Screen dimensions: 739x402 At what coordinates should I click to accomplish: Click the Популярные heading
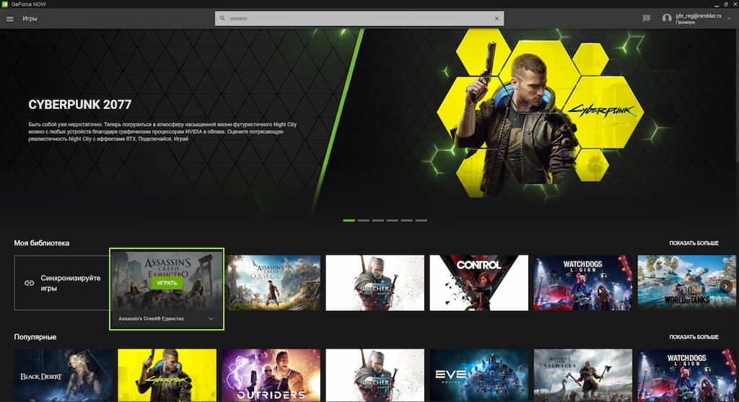coord(35,337)
